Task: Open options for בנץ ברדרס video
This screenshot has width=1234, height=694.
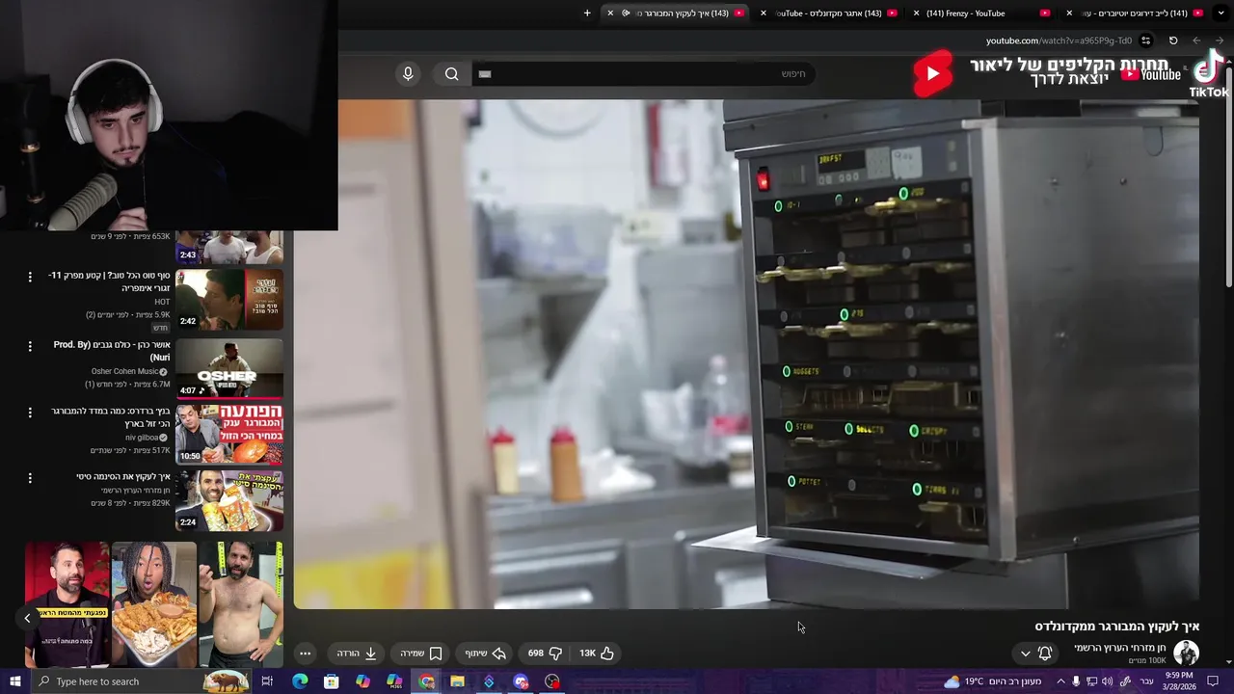Action: 30,412
